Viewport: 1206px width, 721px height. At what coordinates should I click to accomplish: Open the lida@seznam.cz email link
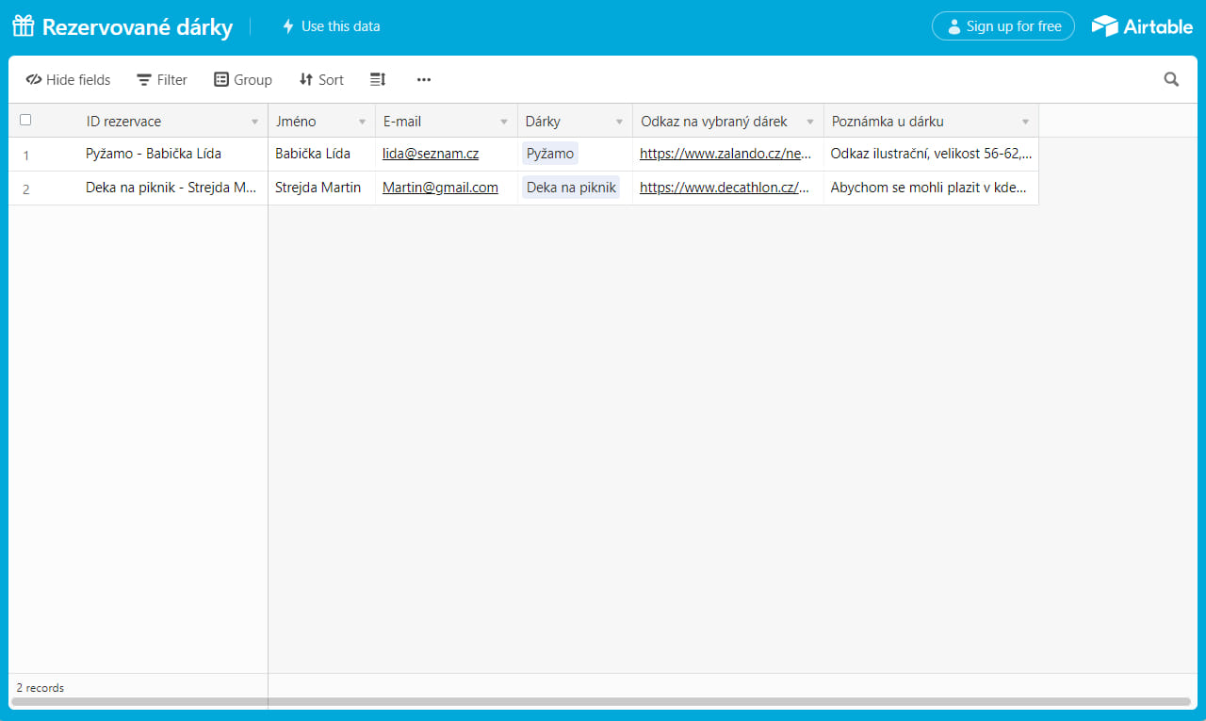coord(430,154)
